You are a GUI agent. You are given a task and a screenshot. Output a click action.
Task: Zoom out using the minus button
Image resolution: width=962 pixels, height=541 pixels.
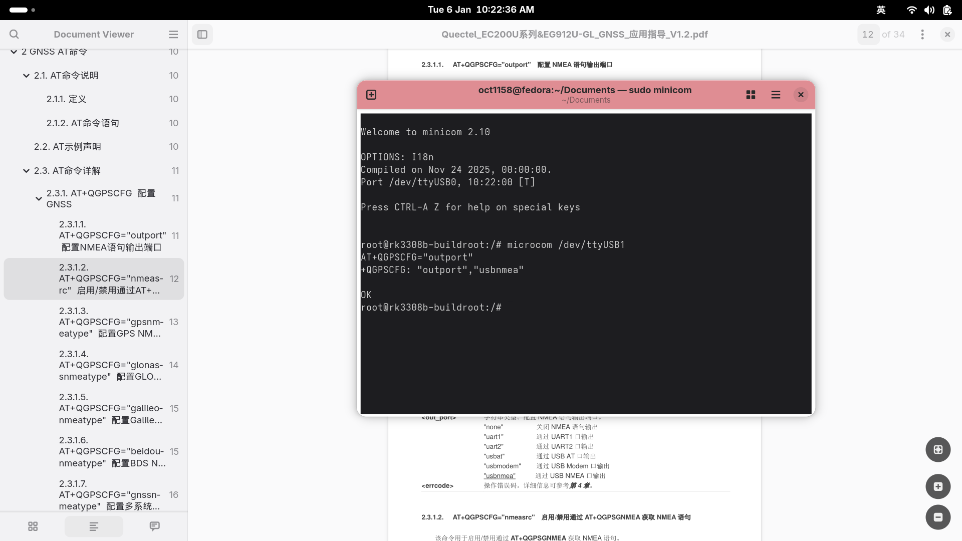pos(938,517)
